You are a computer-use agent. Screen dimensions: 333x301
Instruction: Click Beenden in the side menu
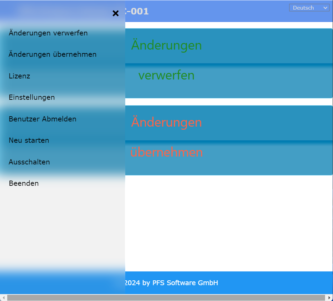click(x=24, y=183)
